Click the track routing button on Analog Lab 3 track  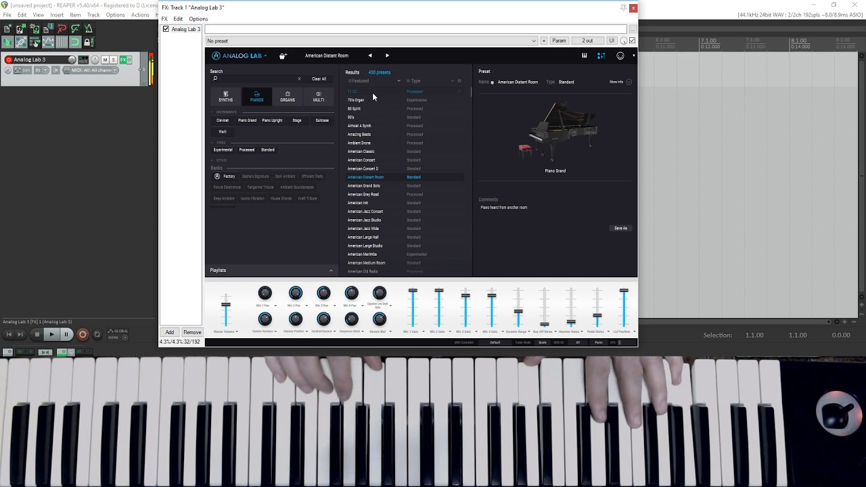point(83,60)
